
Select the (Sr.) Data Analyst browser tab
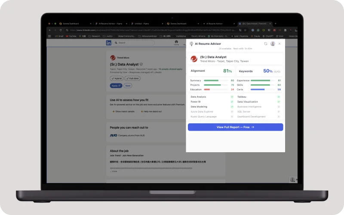click(x=255, y=24)
